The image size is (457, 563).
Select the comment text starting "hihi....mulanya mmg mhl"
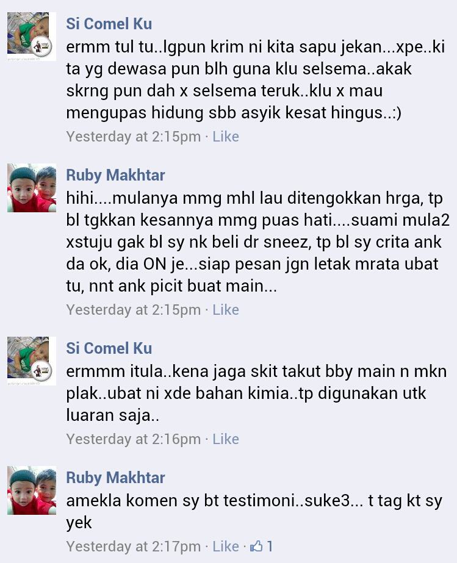258,242
